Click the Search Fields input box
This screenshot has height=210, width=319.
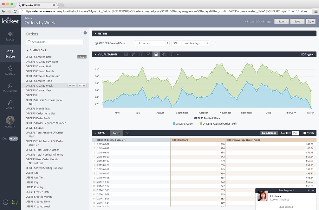pyautogui.click(x=55, y=42)
